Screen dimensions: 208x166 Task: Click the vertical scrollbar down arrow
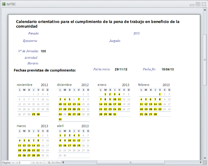click(205, 158)
